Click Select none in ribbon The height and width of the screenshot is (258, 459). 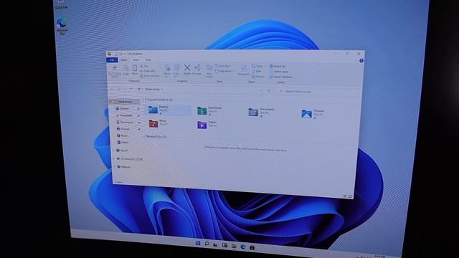coord(279,72)
